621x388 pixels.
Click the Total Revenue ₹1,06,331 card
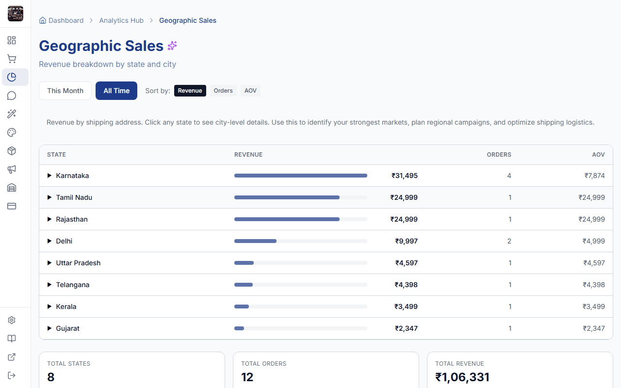520,370
